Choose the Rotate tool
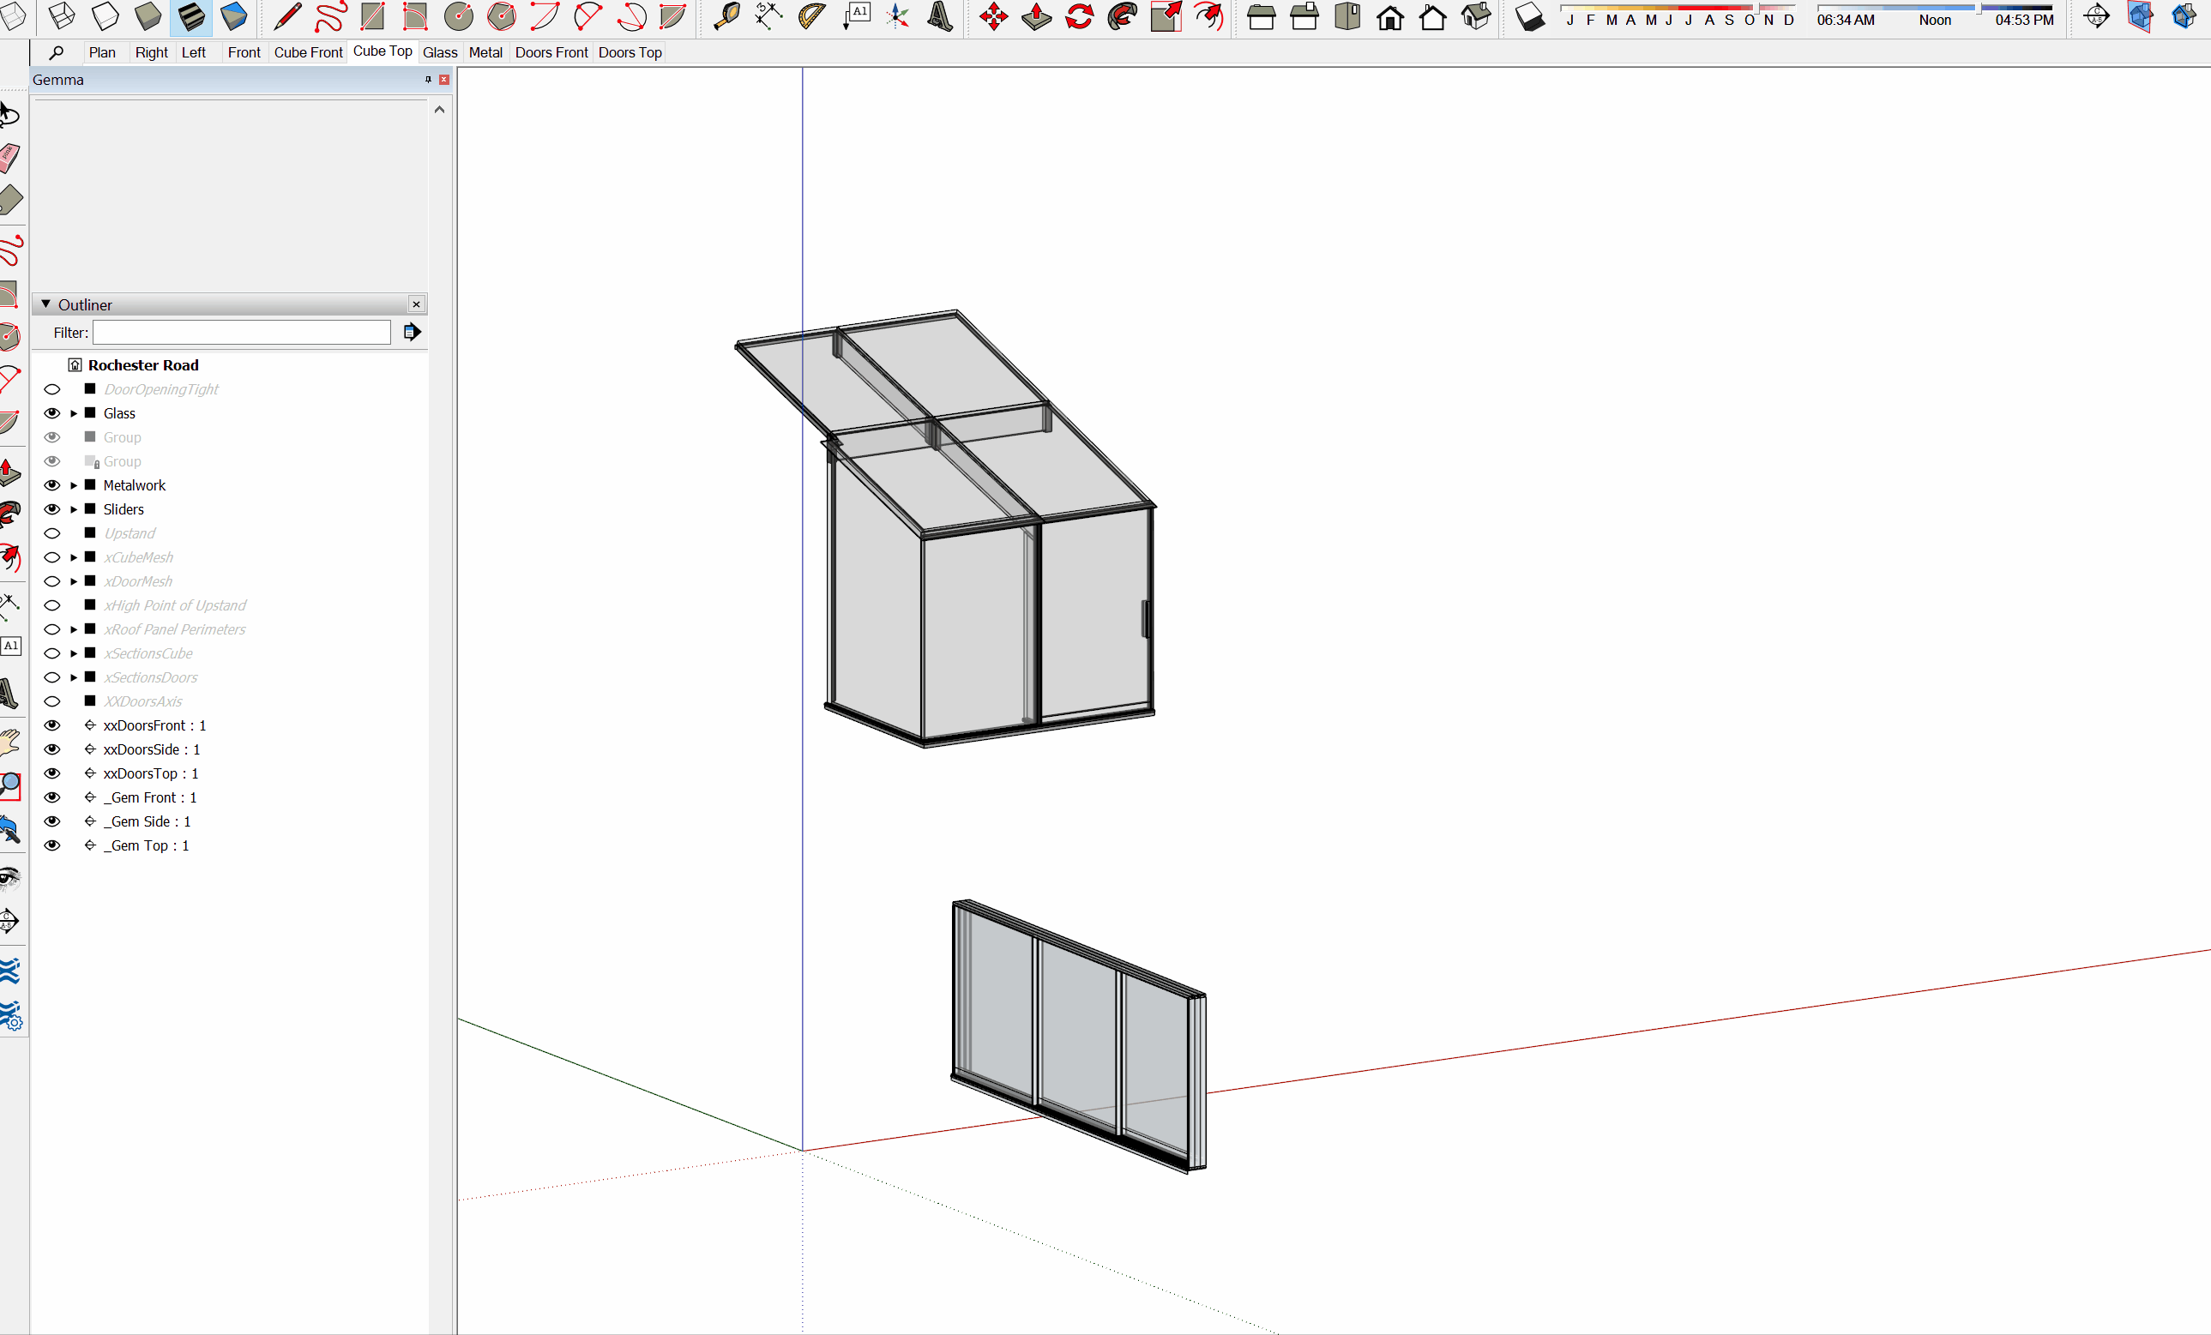 (x=1080, y=16)
